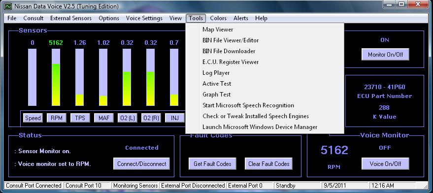The image size is (433, 193).
Task: Open the Alerts menu
Action: [241, 18]
